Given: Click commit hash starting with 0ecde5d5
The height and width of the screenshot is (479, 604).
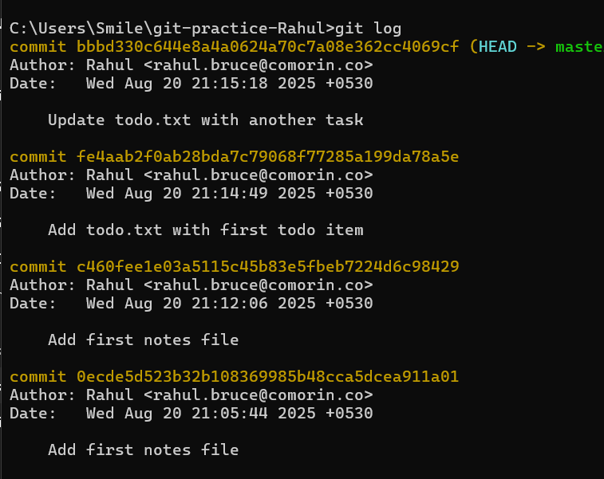Looking at the screenshot, I should tap(267, 376).
